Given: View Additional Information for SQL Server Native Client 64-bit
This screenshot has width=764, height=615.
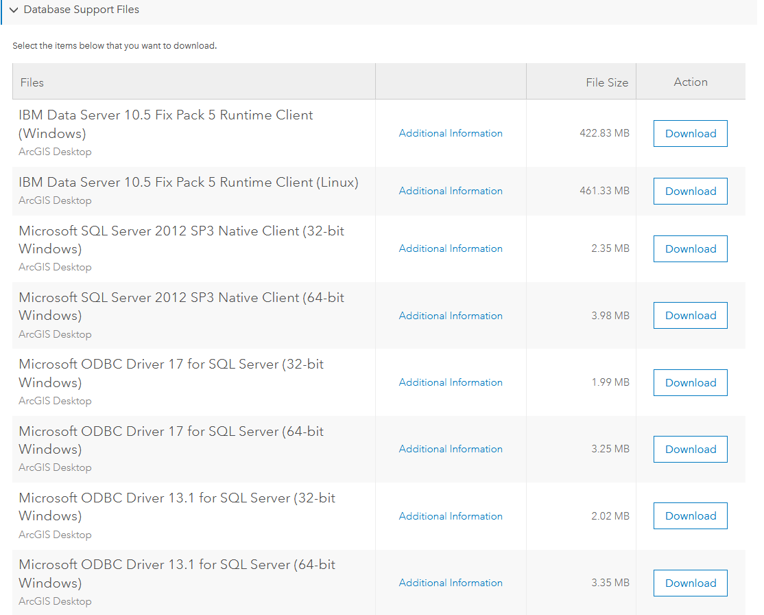Looking at the screenshot, I should tap(451, 316).
